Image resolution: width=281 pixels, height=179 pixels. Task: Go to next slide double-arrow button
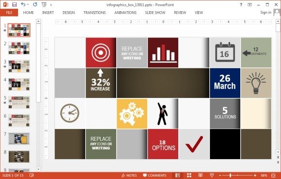[x=278, y=162]
